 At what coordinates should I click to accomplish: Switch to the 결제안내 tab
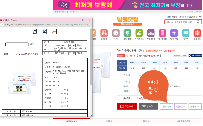(x=146, y=121)
